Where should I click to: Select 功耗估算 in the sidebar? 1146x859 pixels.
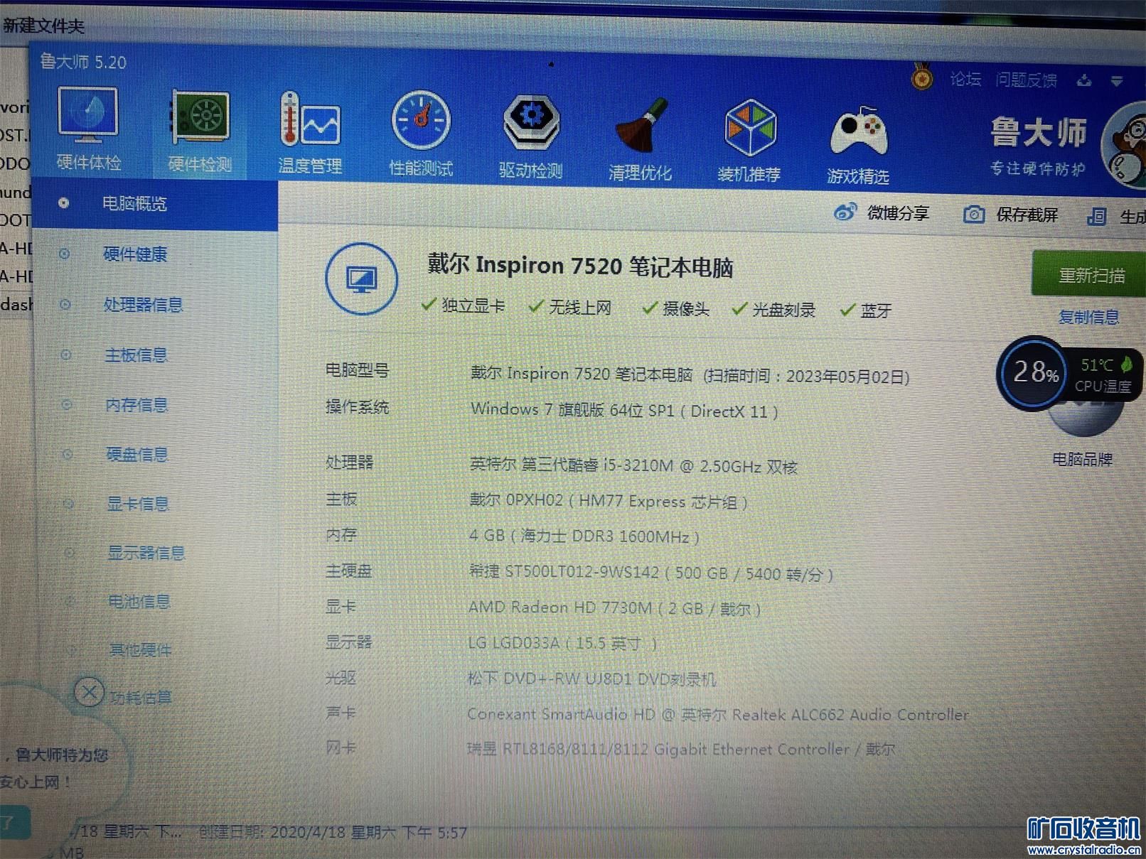point(140,697)
